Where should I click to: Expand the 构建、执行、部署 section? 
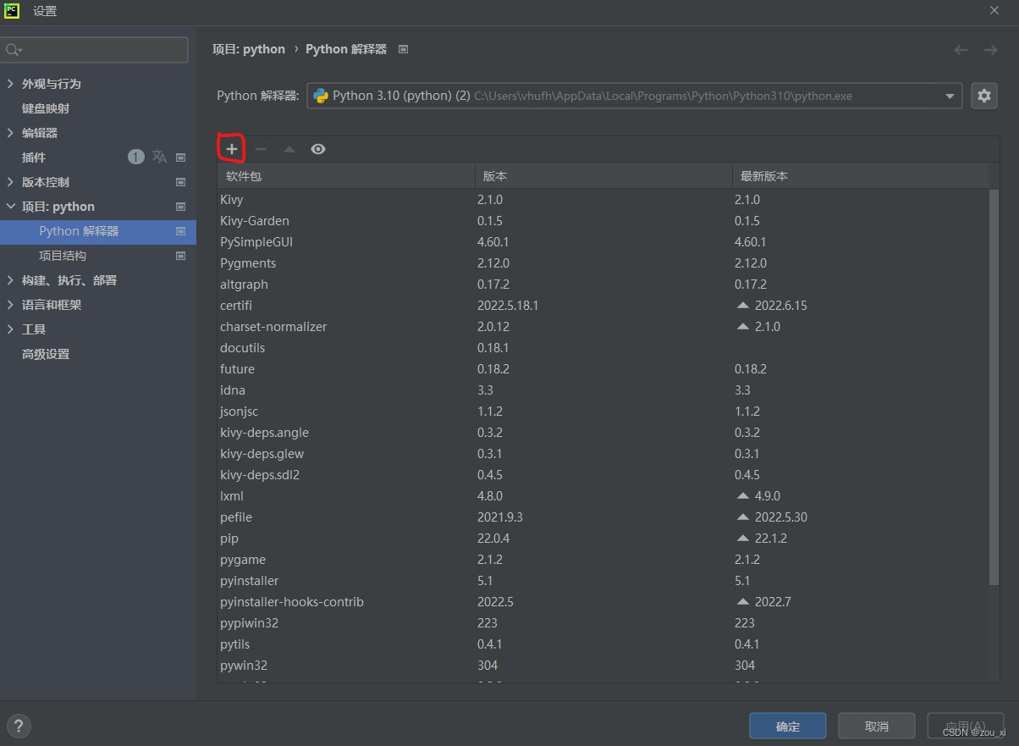[10, 280]
